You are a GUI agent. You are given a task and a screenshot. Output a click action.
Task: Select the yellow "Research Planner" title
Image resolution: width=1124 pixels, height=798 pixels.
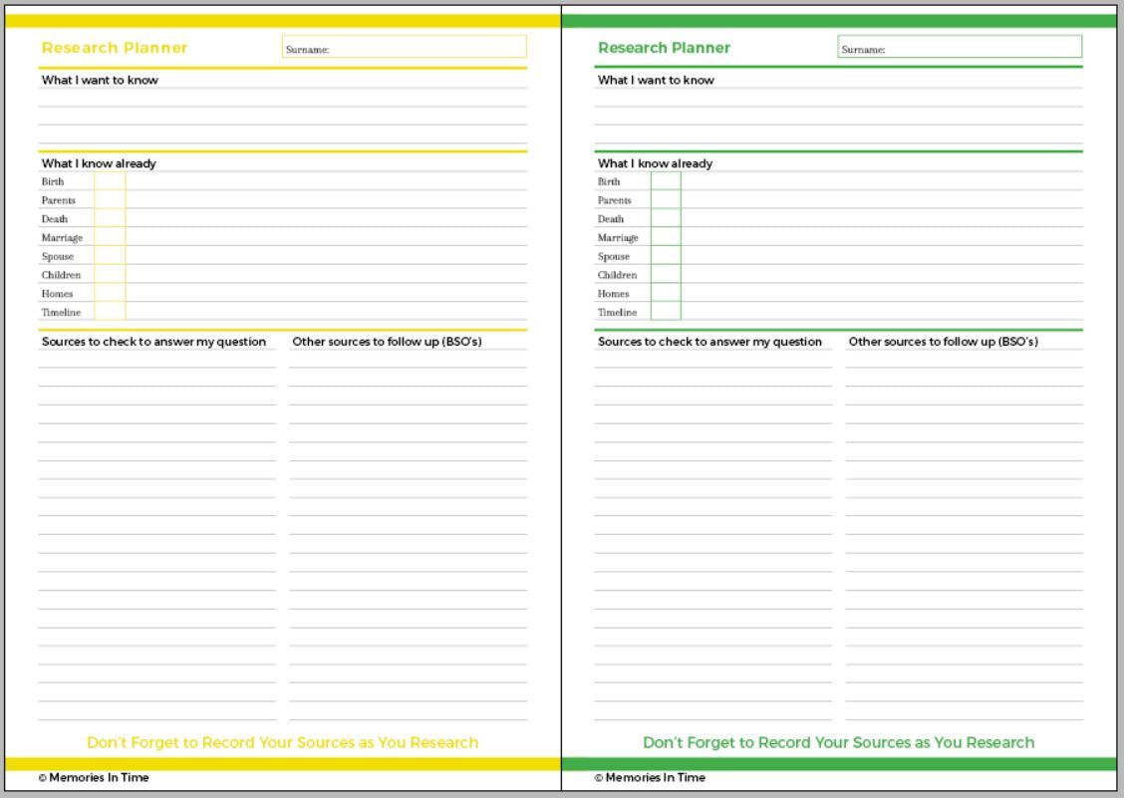pos(115,48)
